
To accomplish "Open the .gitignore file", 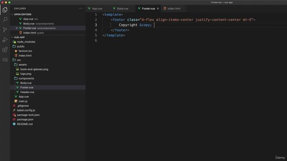I will point(23,106).
